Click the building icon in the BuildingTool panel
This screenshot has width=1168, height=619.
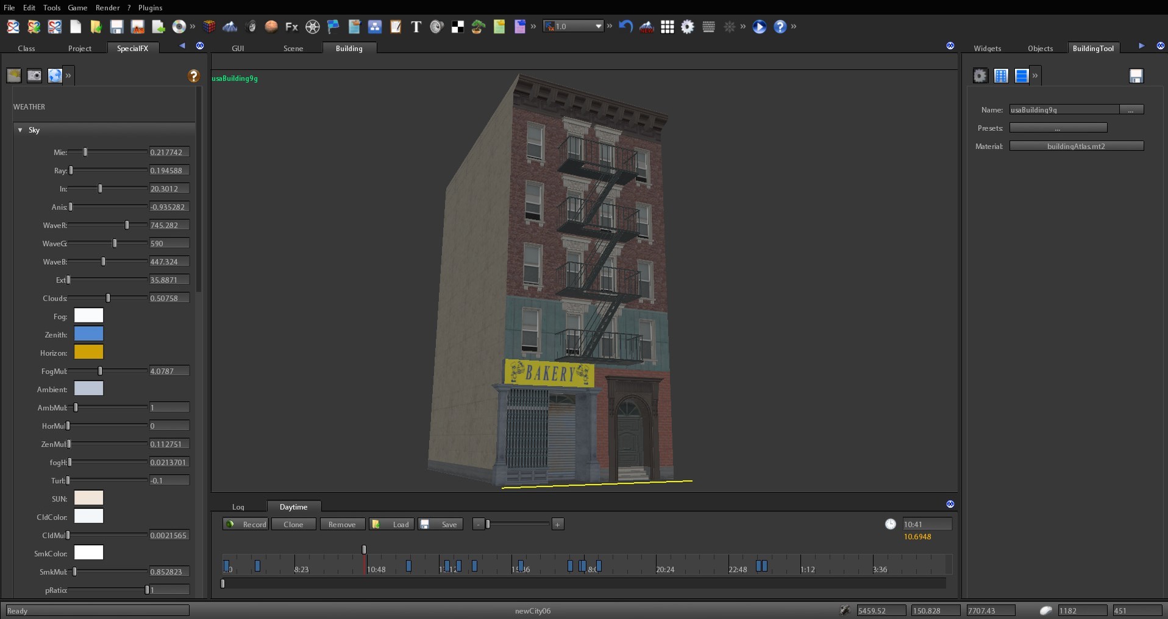click(x=1002, y=75)
